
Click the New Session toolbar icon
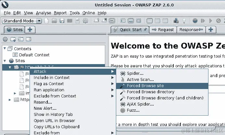pos(46,21)
